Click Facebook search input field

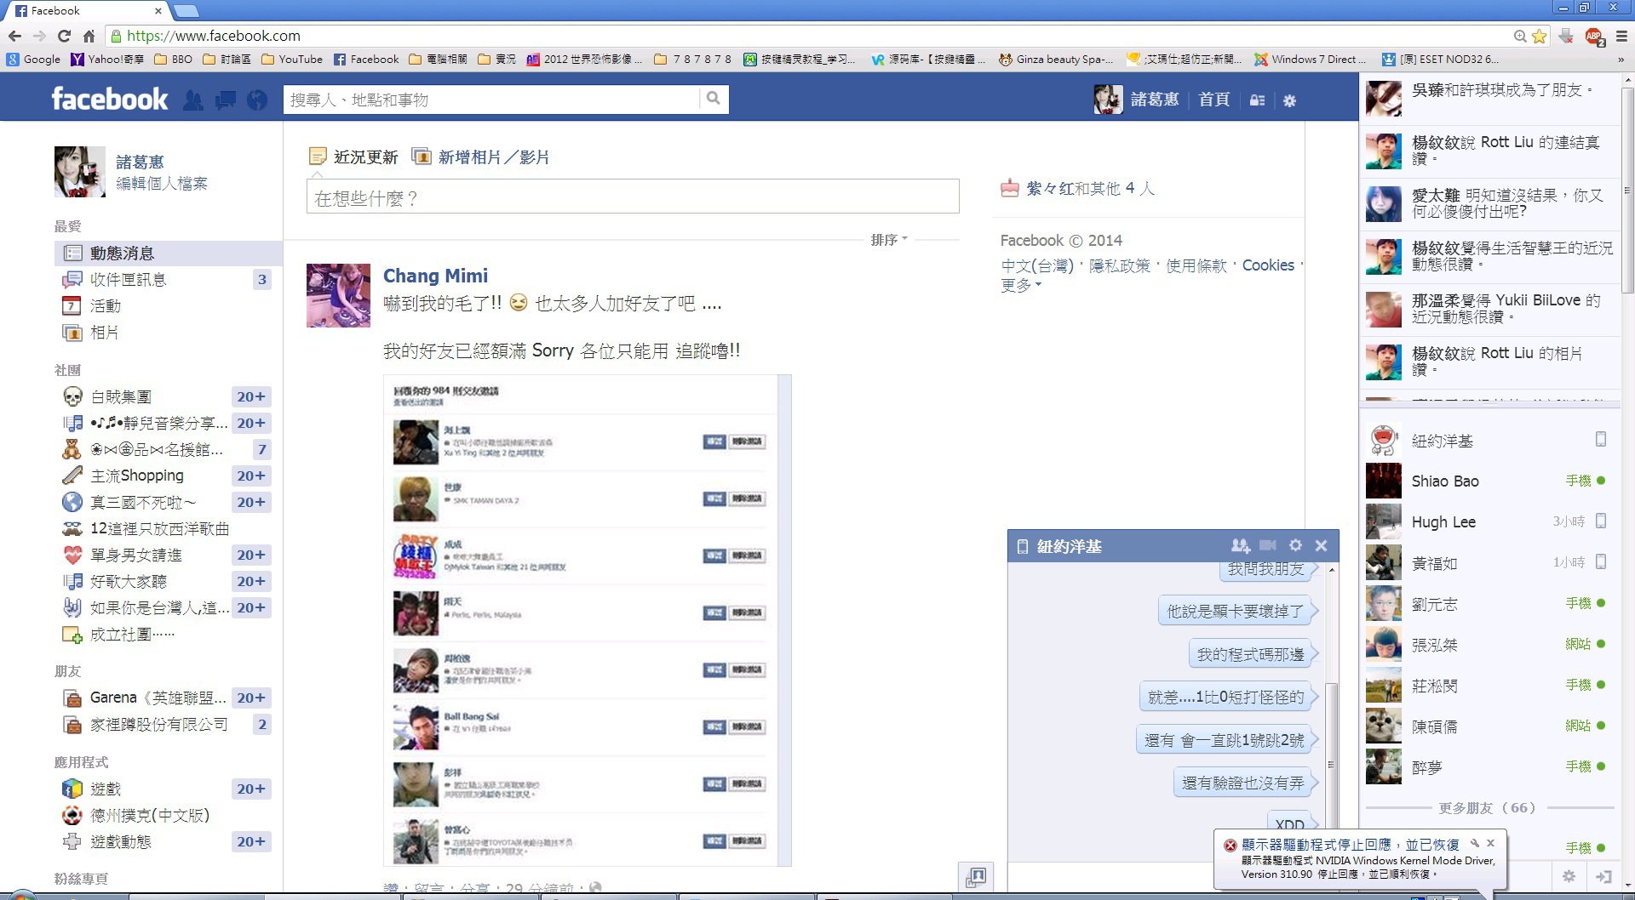(x=491, y=100)
